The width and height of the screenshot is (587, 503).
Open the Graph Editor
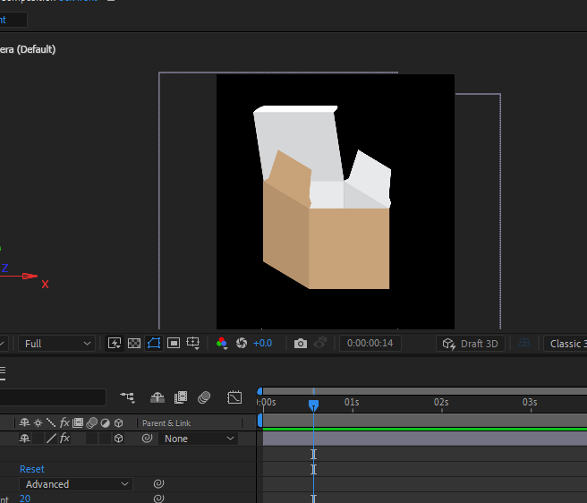pyautogui.click(x=234, y=397)
